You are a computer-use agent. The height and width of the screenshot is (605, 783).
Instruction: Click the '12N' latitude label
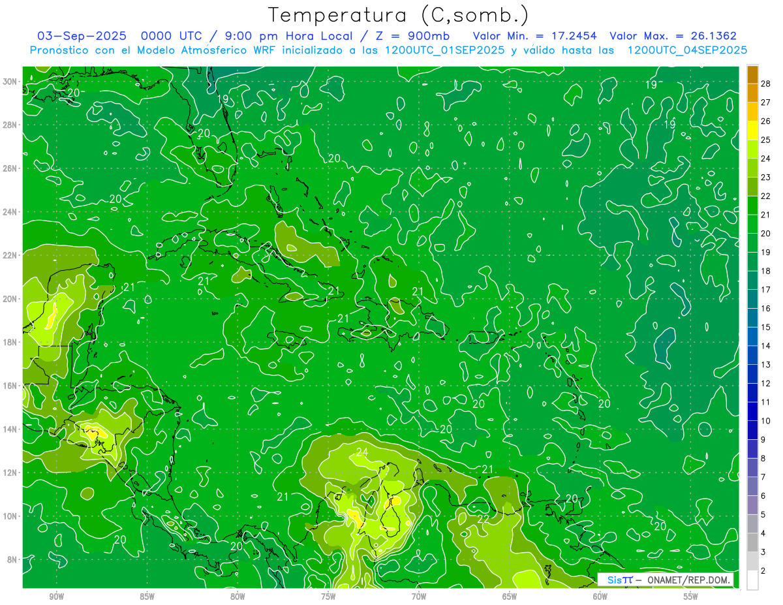pos(11,473)
